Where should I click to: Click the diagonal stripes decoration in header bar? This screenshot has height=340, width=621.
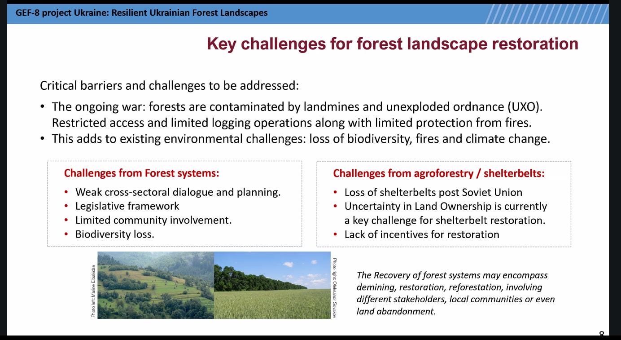tap(547, 13)
